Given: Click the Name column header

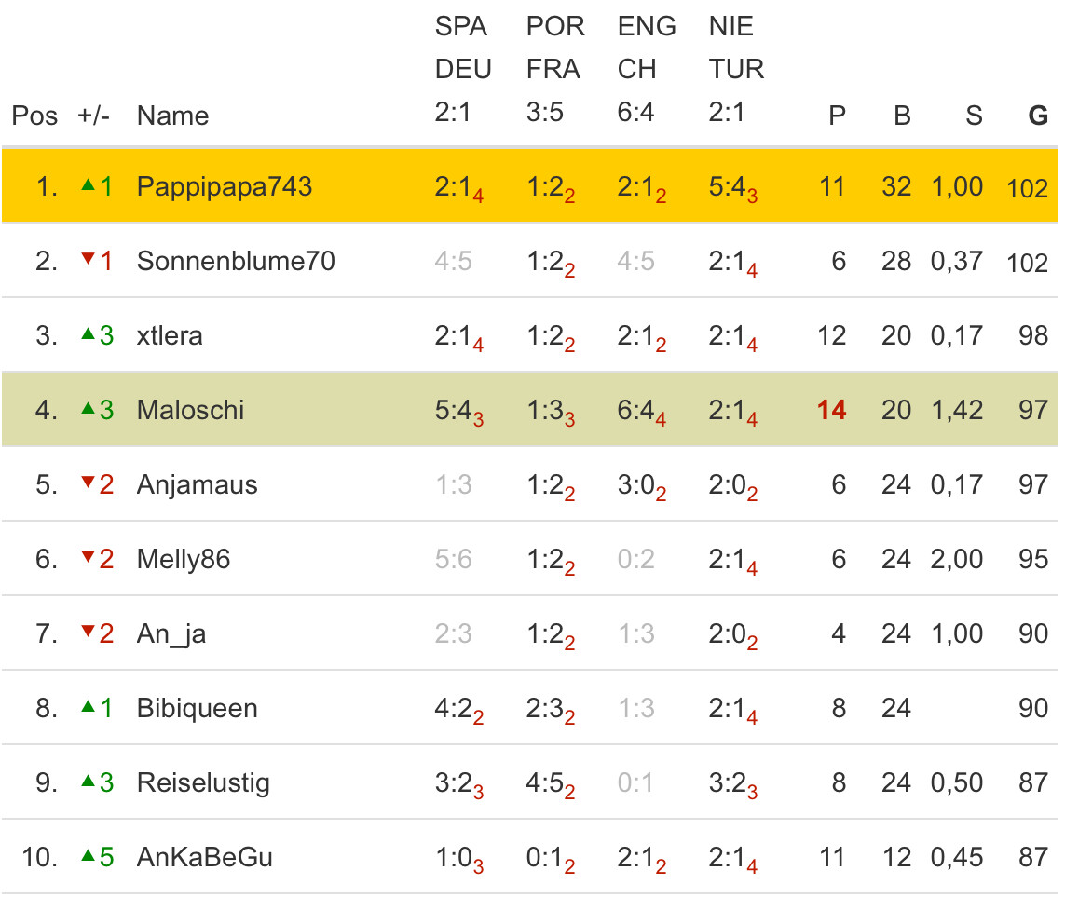Looking at the screenshot, I should tap(172, 116).
